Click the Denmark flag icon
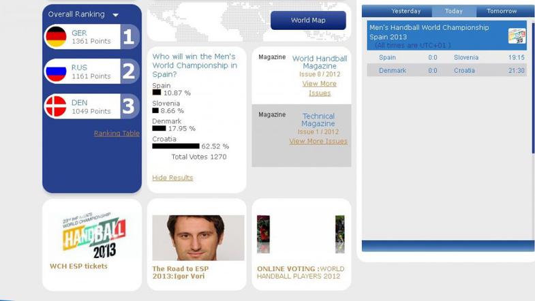Viewport: 535px width, 301px height. [56, 106]
